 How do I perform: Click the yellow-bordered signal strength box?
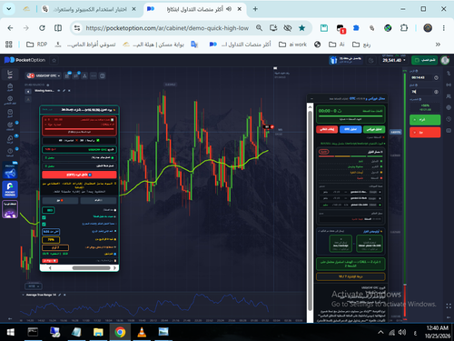coord(350,276)
